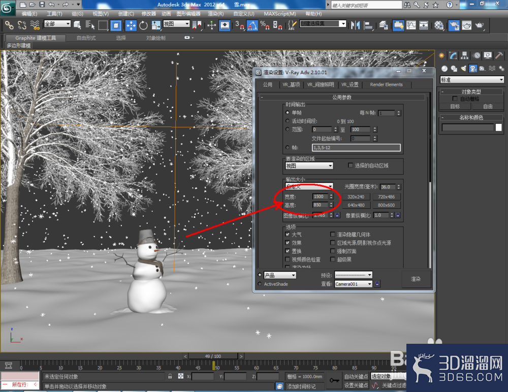Screen dimensions: 508x392
Task: Click the 渲染 render button in dialog
Action: [416, 279]
